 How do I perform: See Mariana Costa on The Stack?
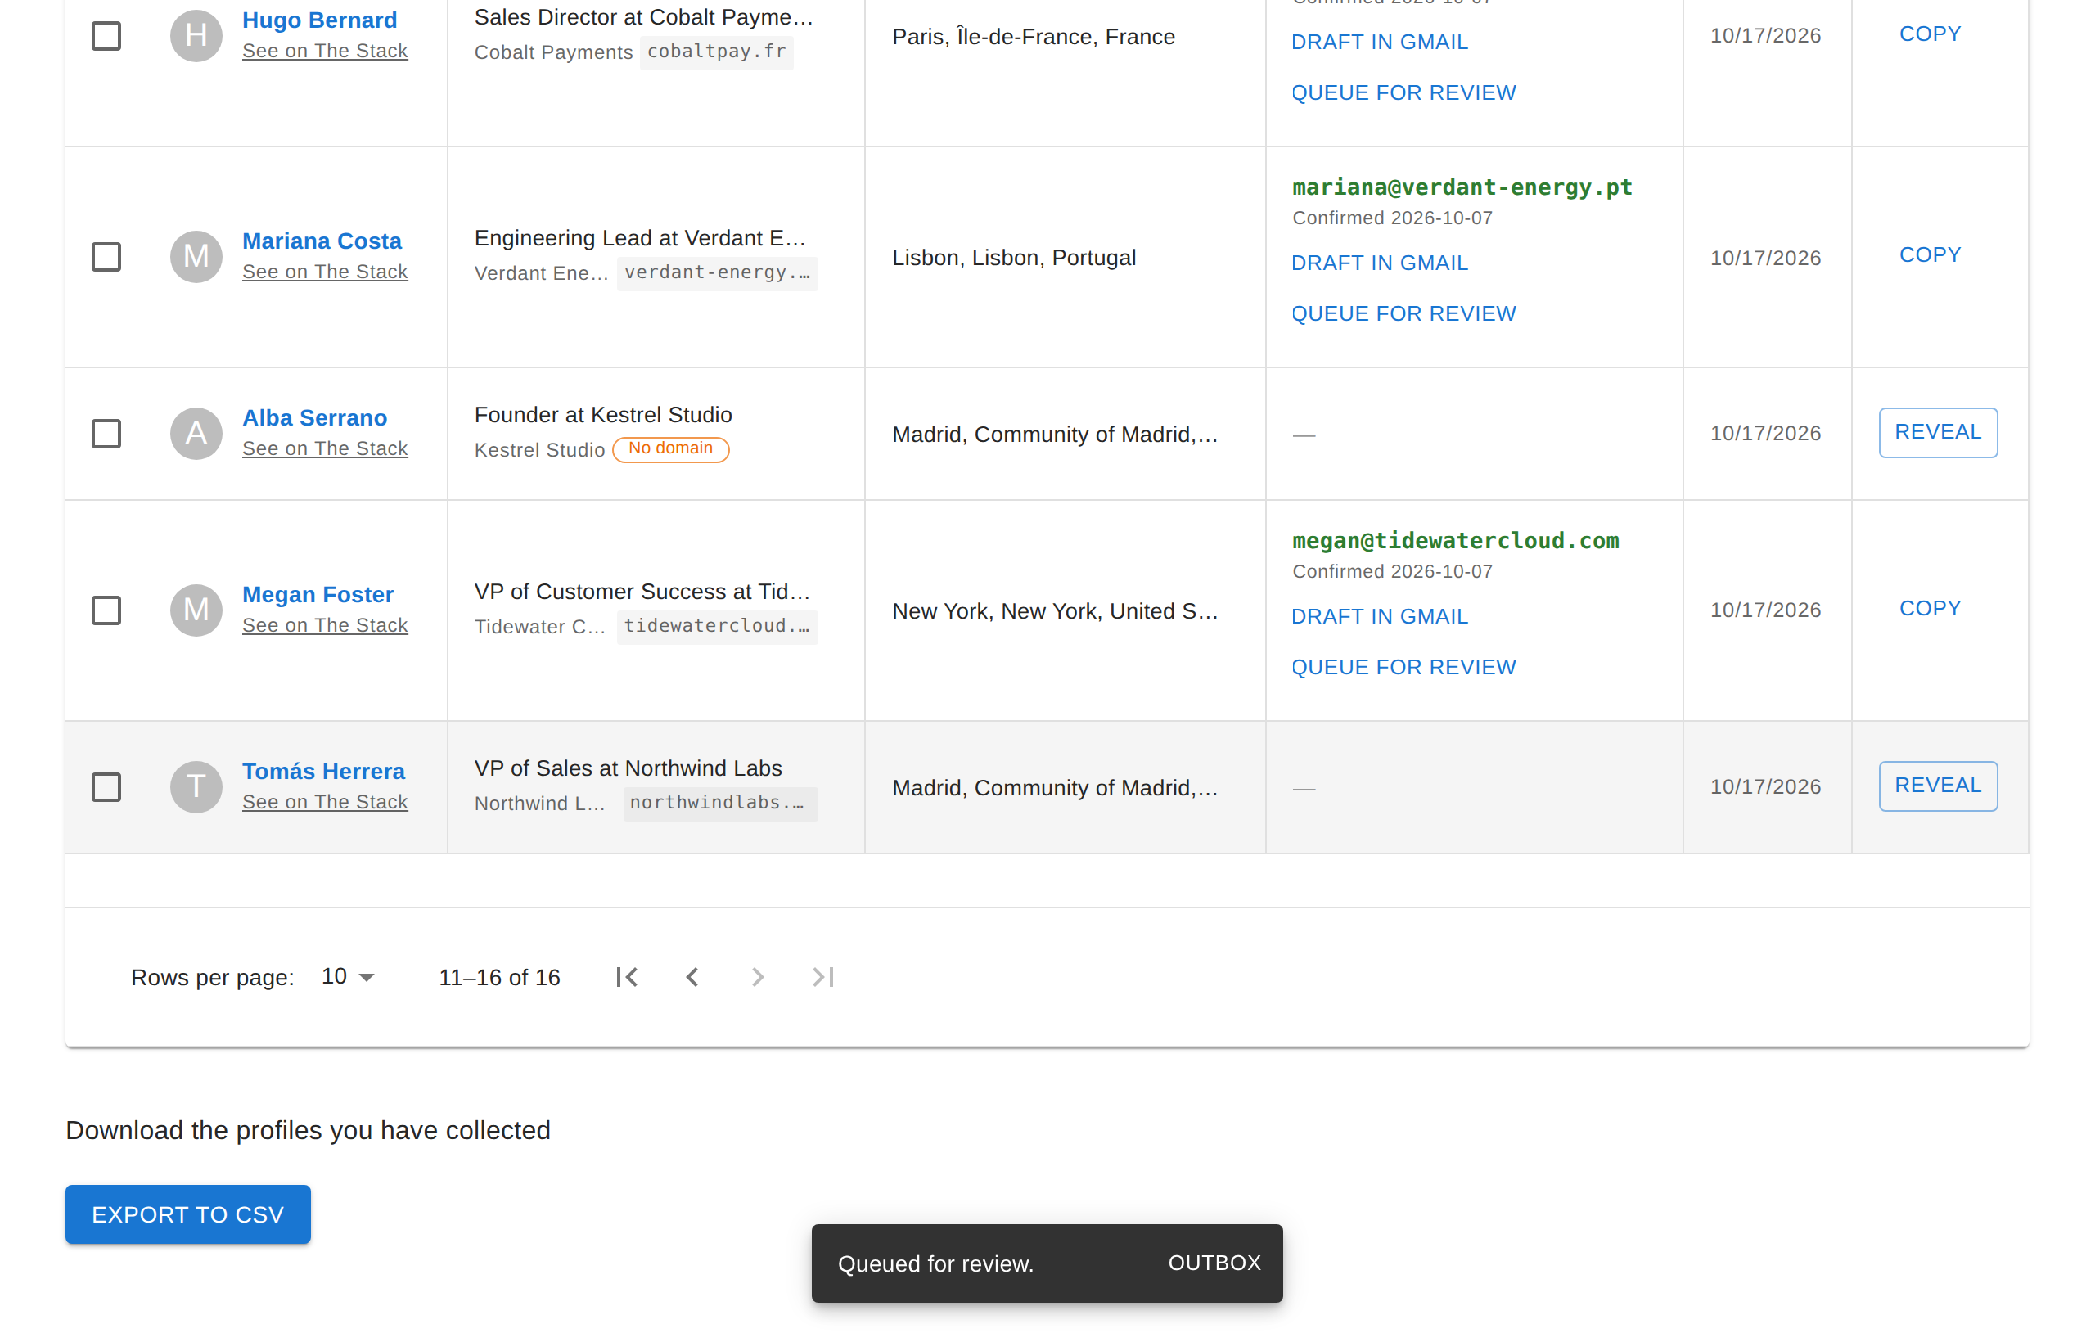coord(325,272)
